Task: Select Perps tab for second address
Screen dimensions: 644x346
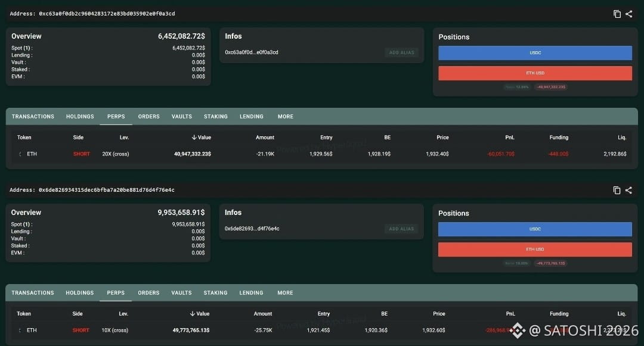Action: (x=116, y=293)
